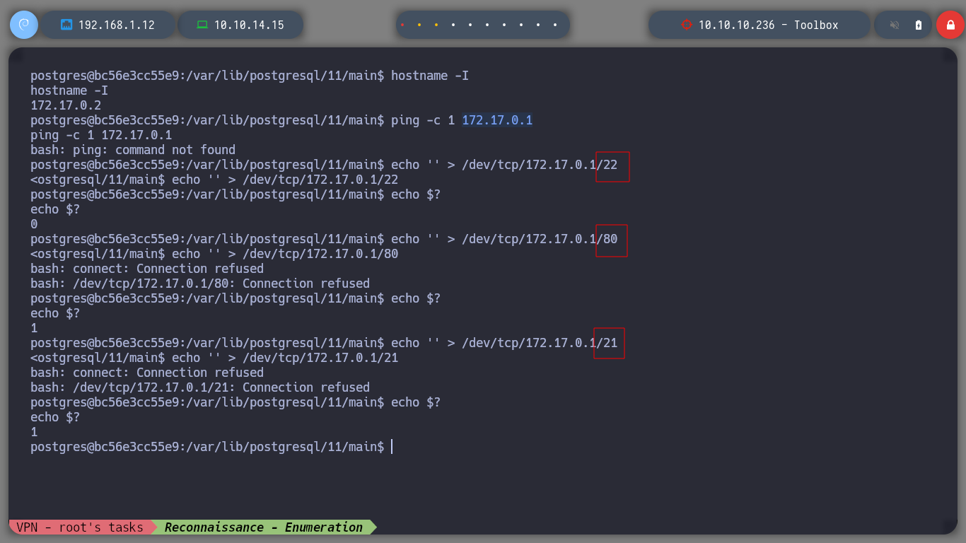Viewport: 966px width, 543px height.
Task: Click the red padlock lock button
Action: [x=950, y=25]
